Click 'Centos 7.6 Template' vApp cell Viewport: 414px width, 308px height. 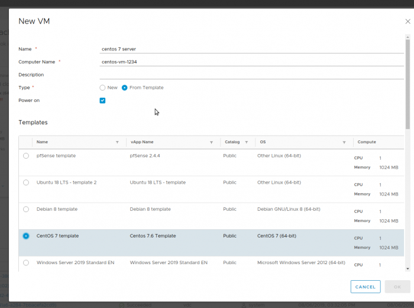click(x=153, y=236)
